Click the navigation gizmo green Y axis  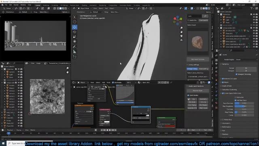pos(181,19)
